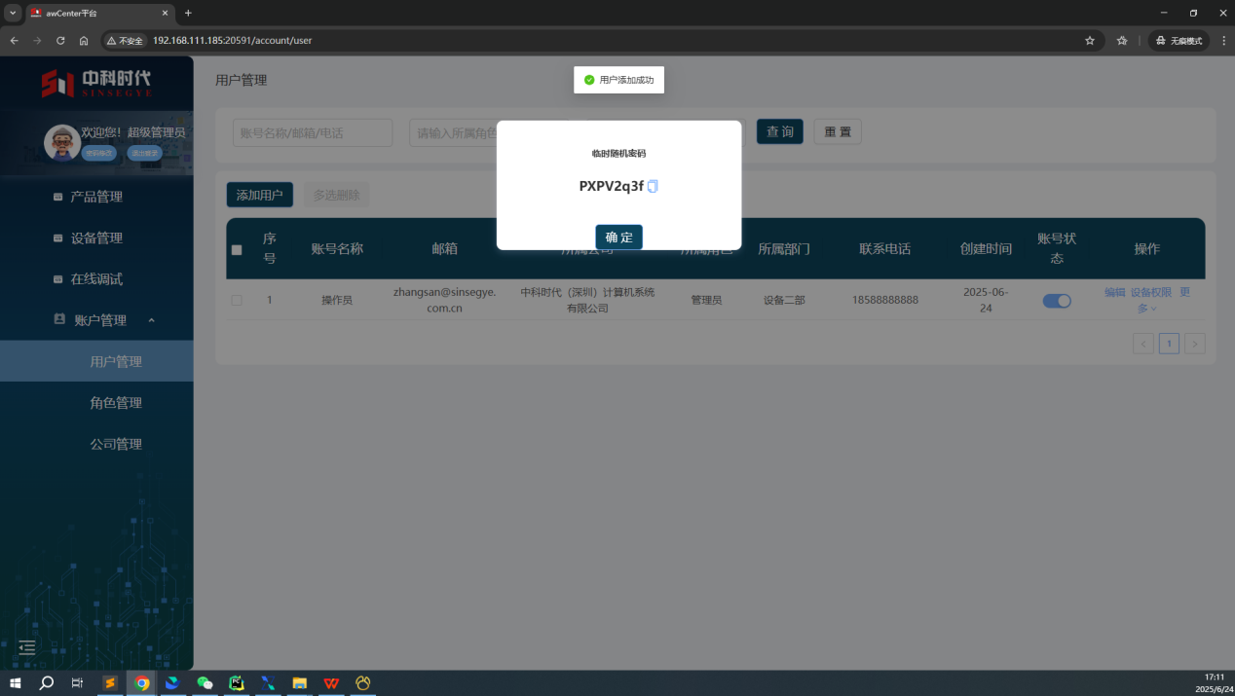Click the 产品管理 sidebar icon

[x=57, y=197]
